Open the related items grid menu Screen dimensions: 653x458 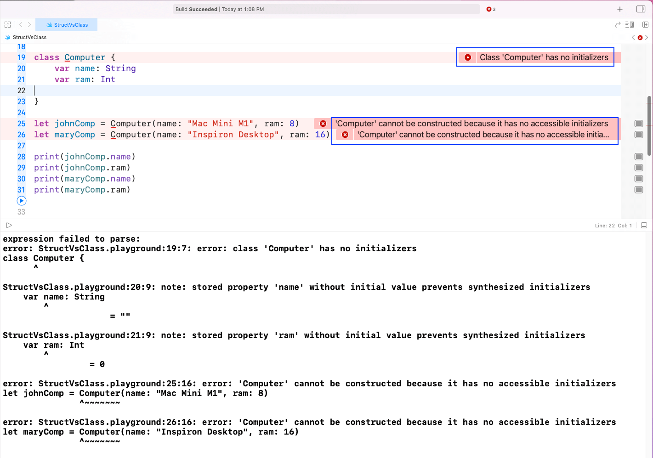click(7, 25)
